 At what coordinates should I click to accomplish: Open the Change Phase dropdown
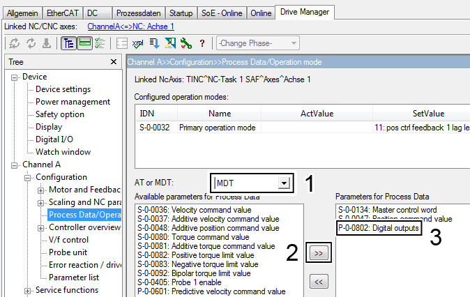258,43
